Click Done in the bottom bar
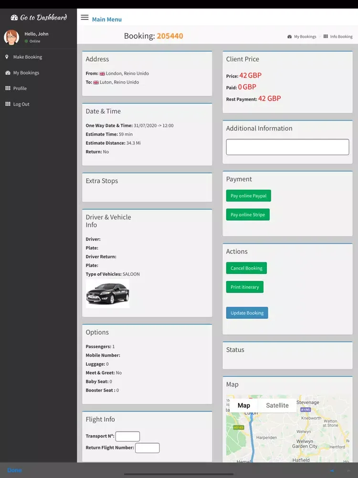This screenshot has width=358, height=478. pos(15,470)
